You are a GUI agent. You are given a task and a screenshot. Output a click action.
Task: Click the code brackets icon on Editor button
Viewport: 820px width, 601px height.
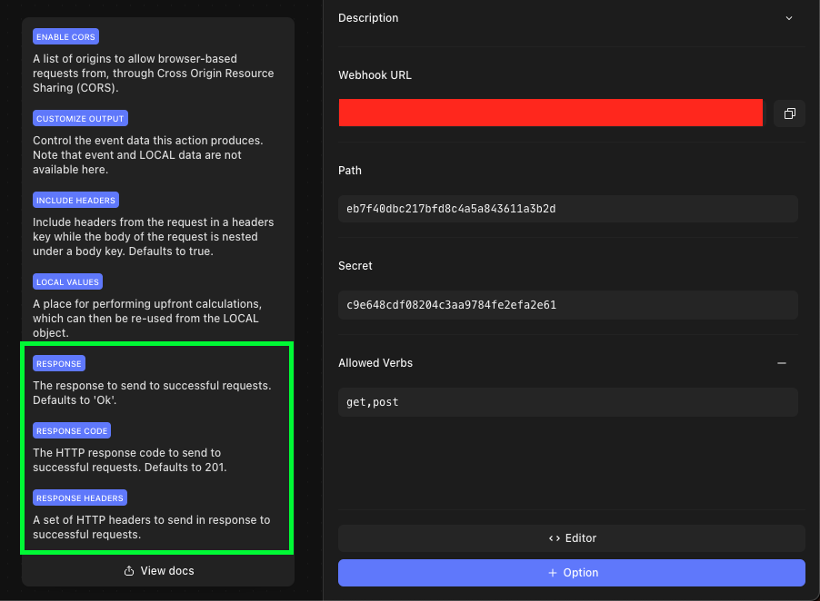(555, 538)
